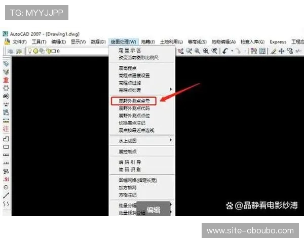The width and height of the screenshot is (304, 243).
Task: Click the pencil edit icon in top toolbar
Action: [x=274, y=51]
